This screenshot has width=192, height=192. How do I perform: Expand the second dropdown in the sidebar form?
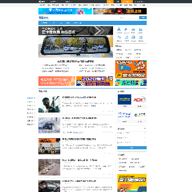click(135, 138)
